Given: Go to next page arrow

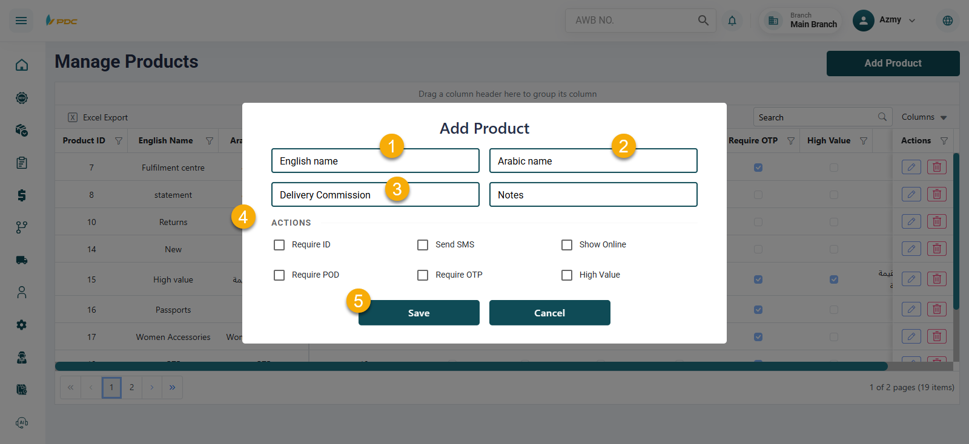Looking at the screenshot, I should coord(152,388).
